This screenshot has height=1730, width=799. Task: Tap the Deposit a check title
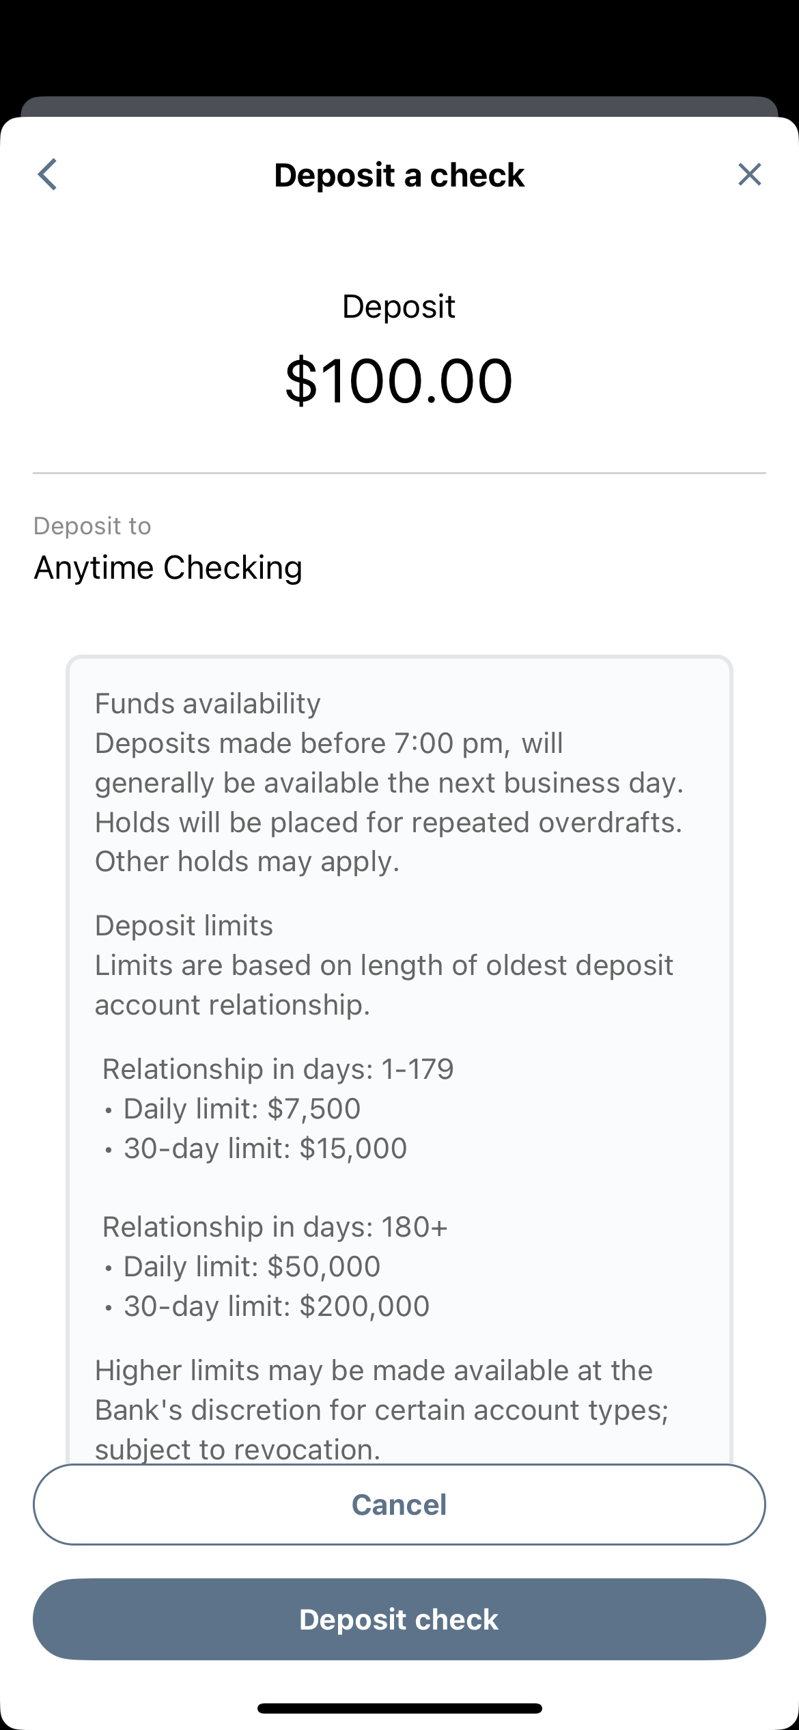[x=399, y=175]
